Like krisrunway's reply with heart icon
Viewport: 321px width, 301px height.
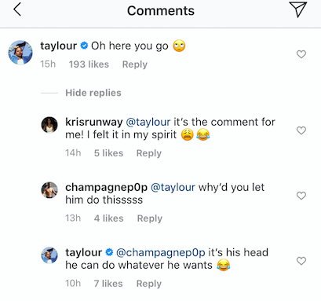point(301,130)
